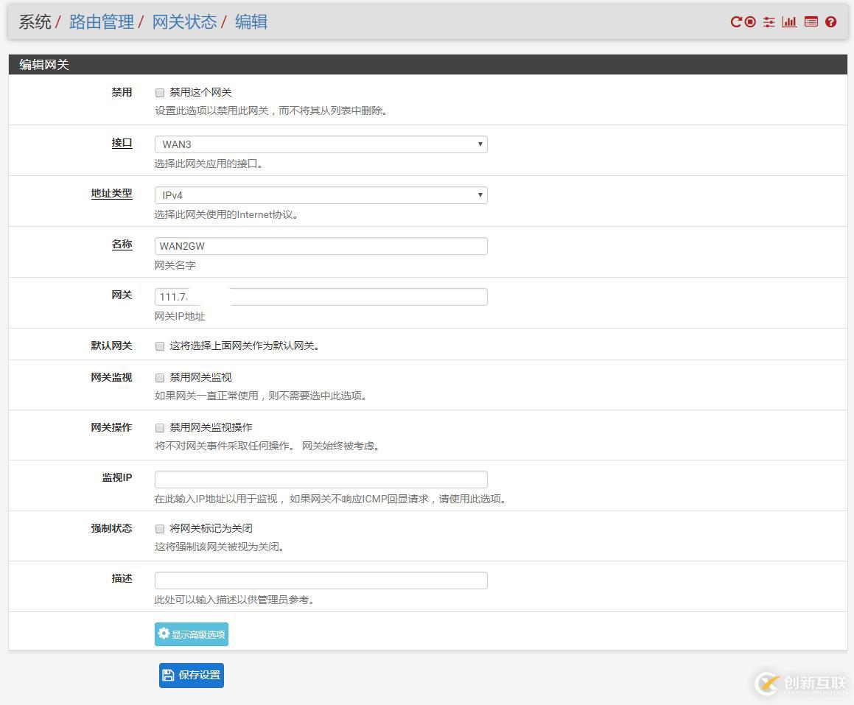Click the 显示高级选项 button

(191, 634)
